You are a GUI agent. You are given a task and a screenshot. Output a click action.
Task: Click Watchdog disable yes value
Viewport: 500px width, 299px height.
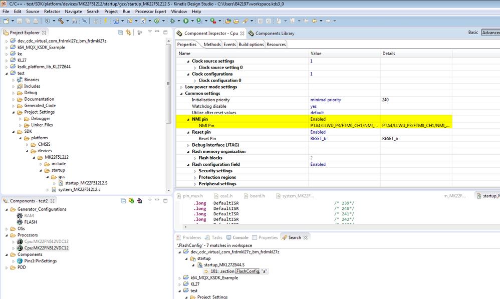[x=314, y=107]
